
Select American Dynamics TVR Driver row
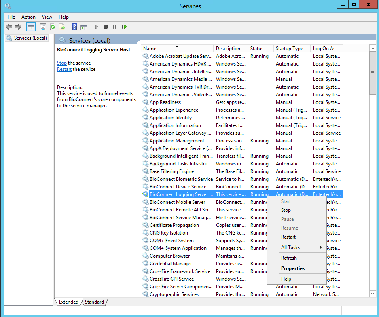point(242,87)
